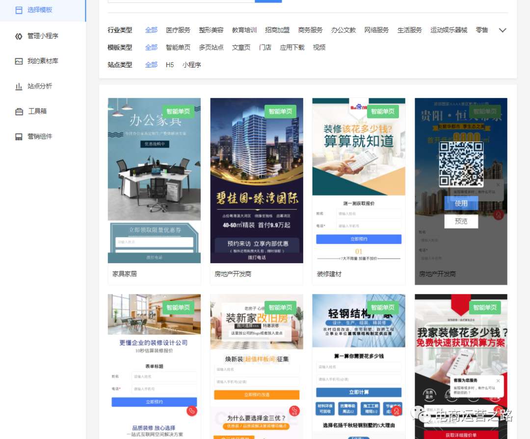Close the 客服为您服务 chat popup
Screen dimensions: 530x439
[498, 381]
